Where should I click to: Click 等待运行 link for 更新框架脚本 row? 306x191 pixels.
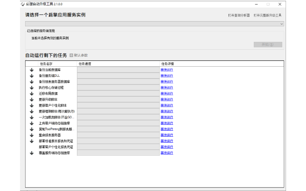coord(167,111)
